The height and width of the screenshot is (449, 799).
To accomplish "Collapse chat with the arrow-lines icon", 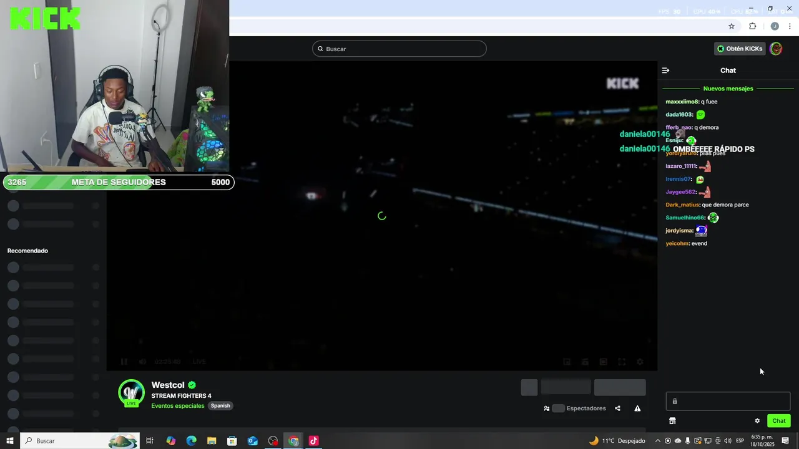I will [665, 70].
